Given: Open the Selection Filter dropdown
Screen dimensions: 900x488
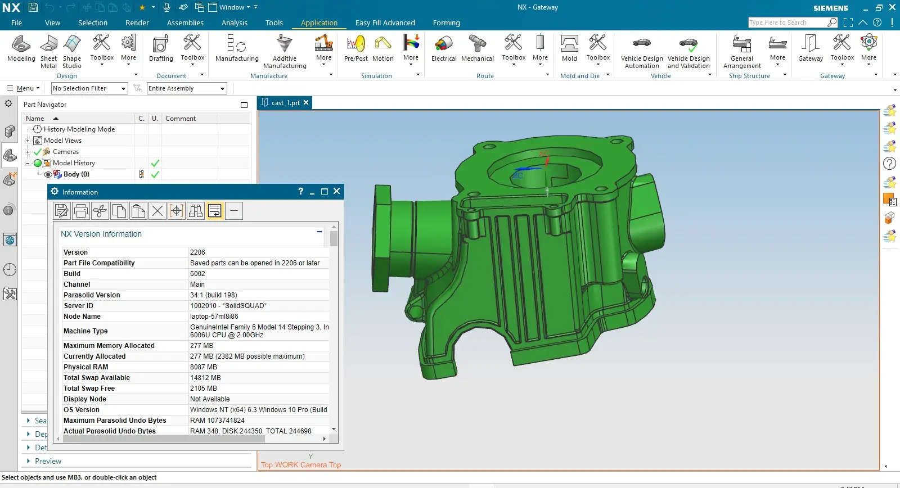Looking at the screenshot, I should click(89, 88).
